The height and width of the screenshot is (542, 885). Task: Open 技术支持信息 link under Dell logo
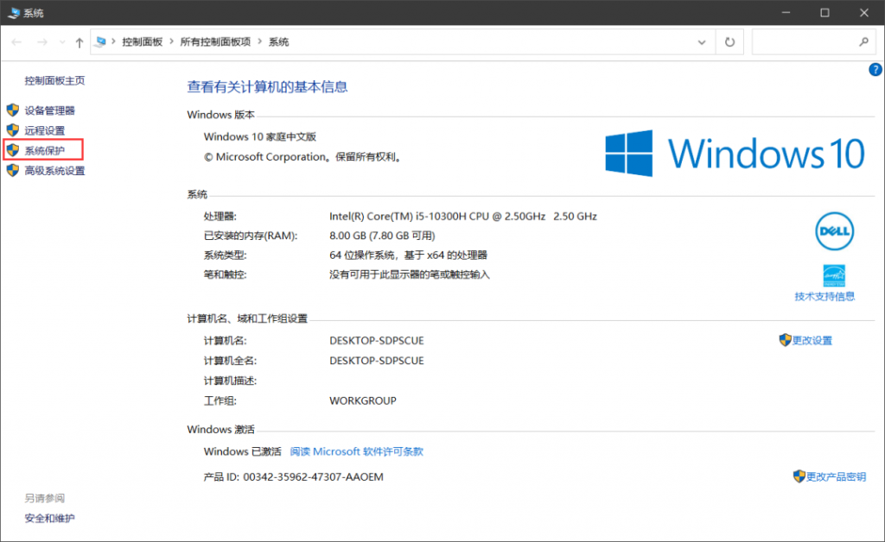pos(825,296)
